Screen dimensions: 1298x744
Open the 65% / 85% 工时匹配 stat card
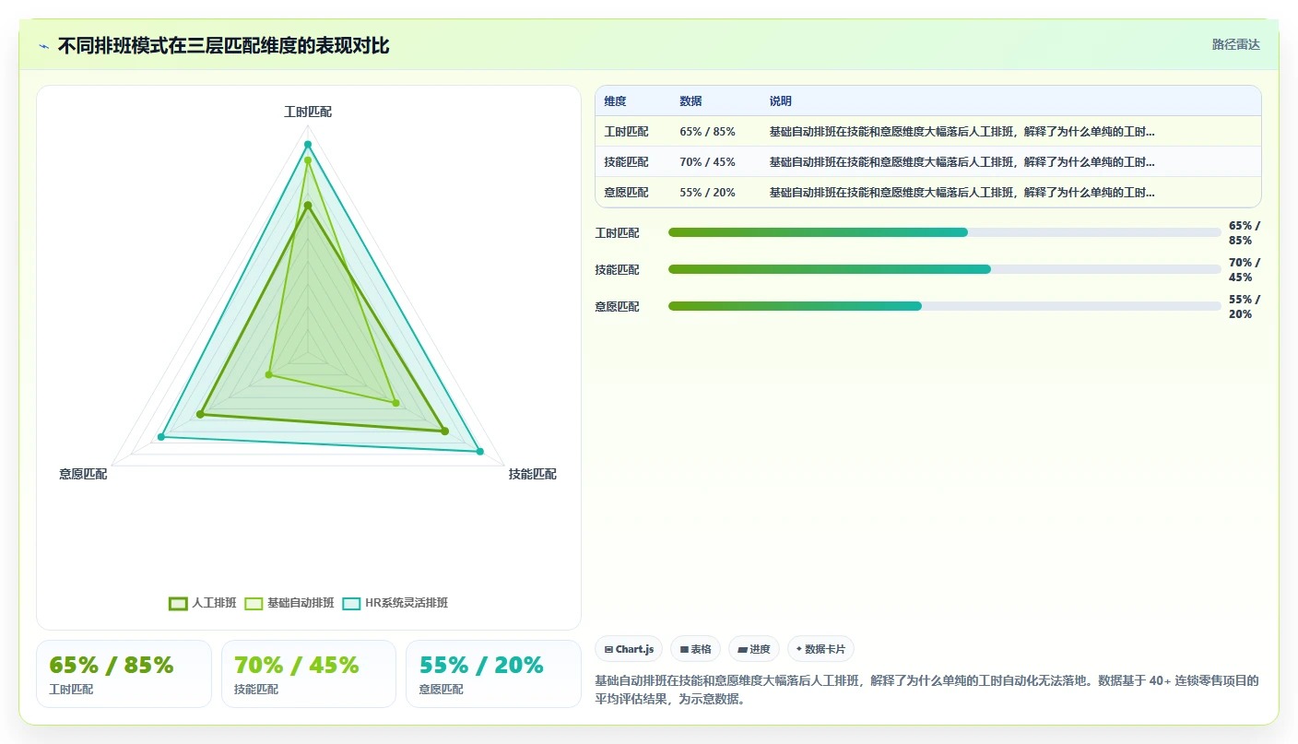(124, 674)
